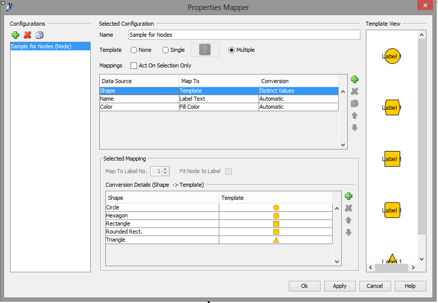This screenshot has height=303, width=438.
Task: Click the question mark template button
Action: 205,50
